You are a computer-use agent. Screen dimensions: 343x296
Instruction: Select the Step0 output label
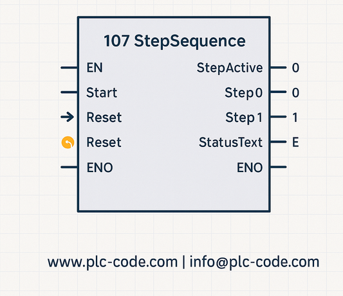click(x=244, y=92)
